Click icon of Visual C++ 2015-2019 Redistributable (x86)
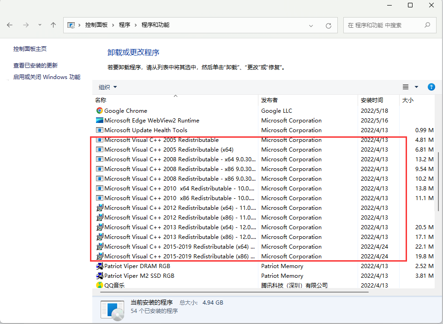 point(100,257)
